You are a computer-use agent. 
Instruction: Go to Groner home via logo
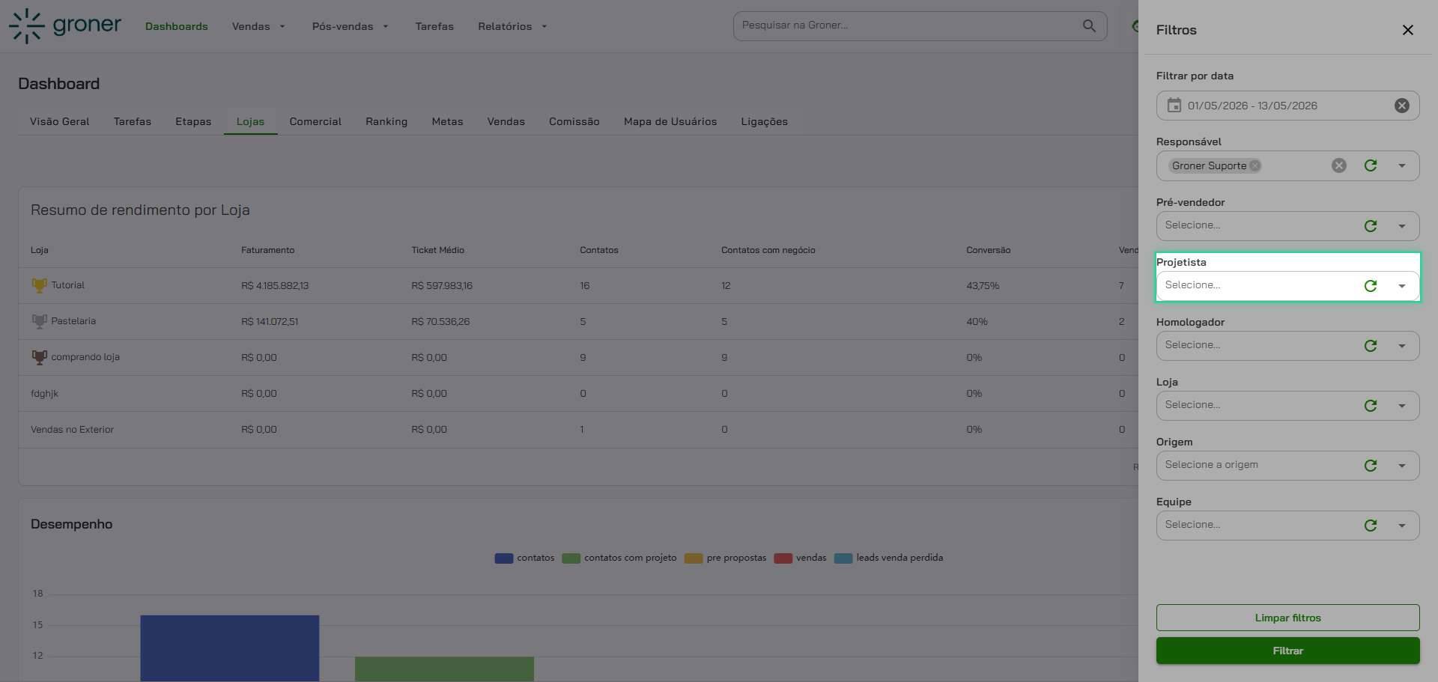[65, 26]
